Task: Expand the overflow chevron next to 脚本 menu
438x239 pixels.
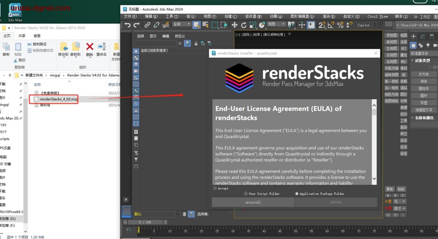Action: (416, 17)
